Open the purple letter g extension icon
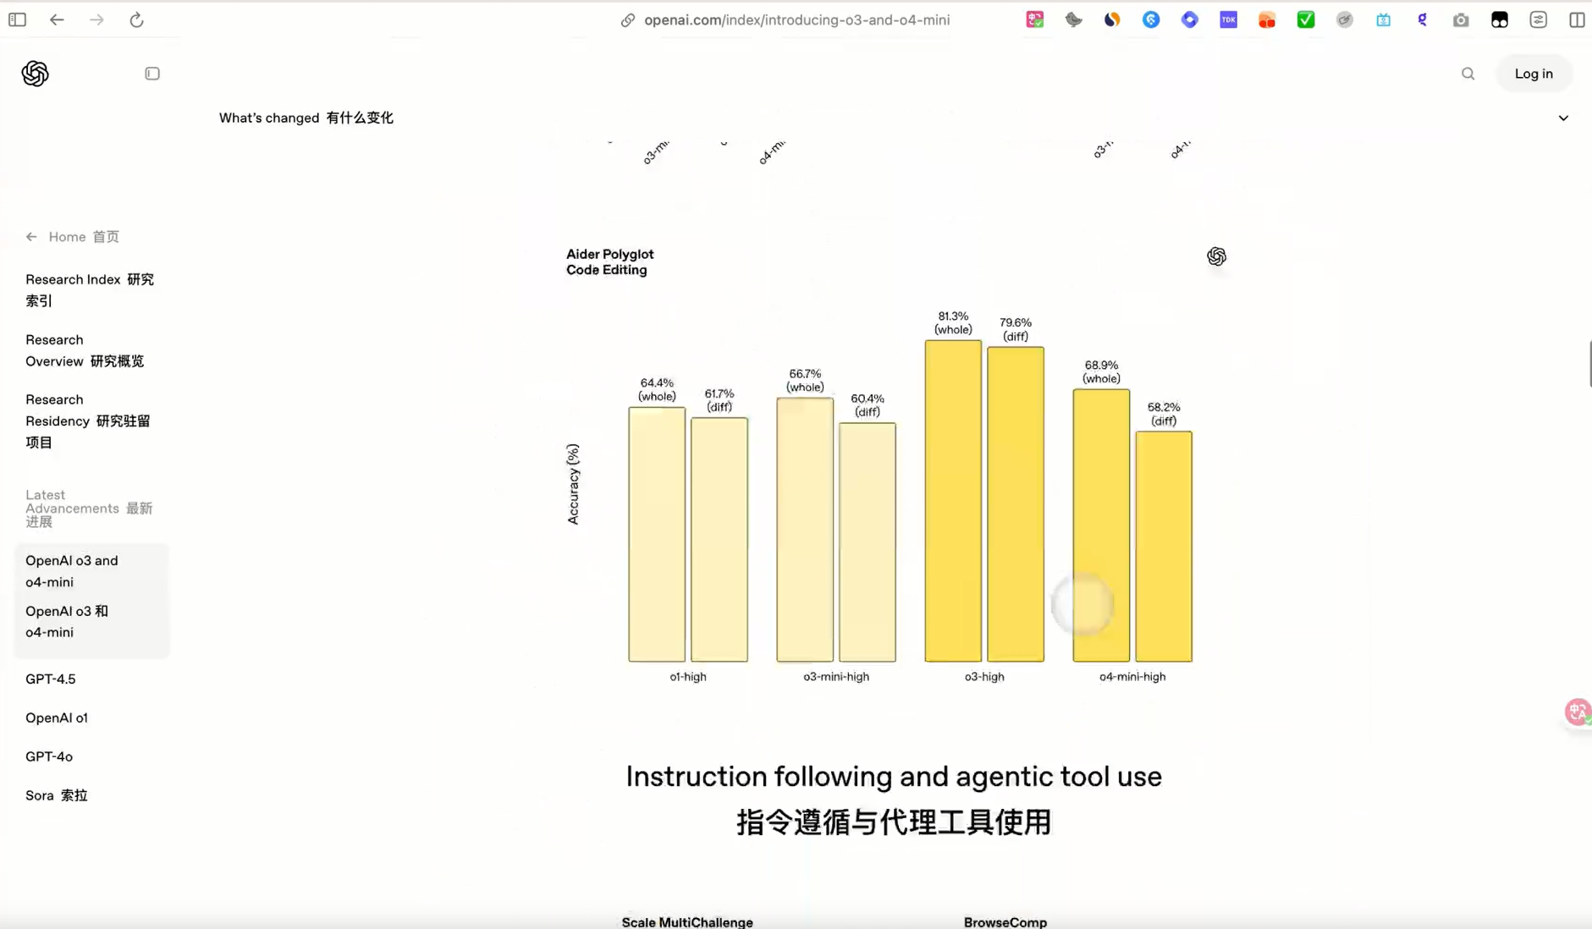The width and height of the screenshot is (1592, 929). click(1423, 19)
